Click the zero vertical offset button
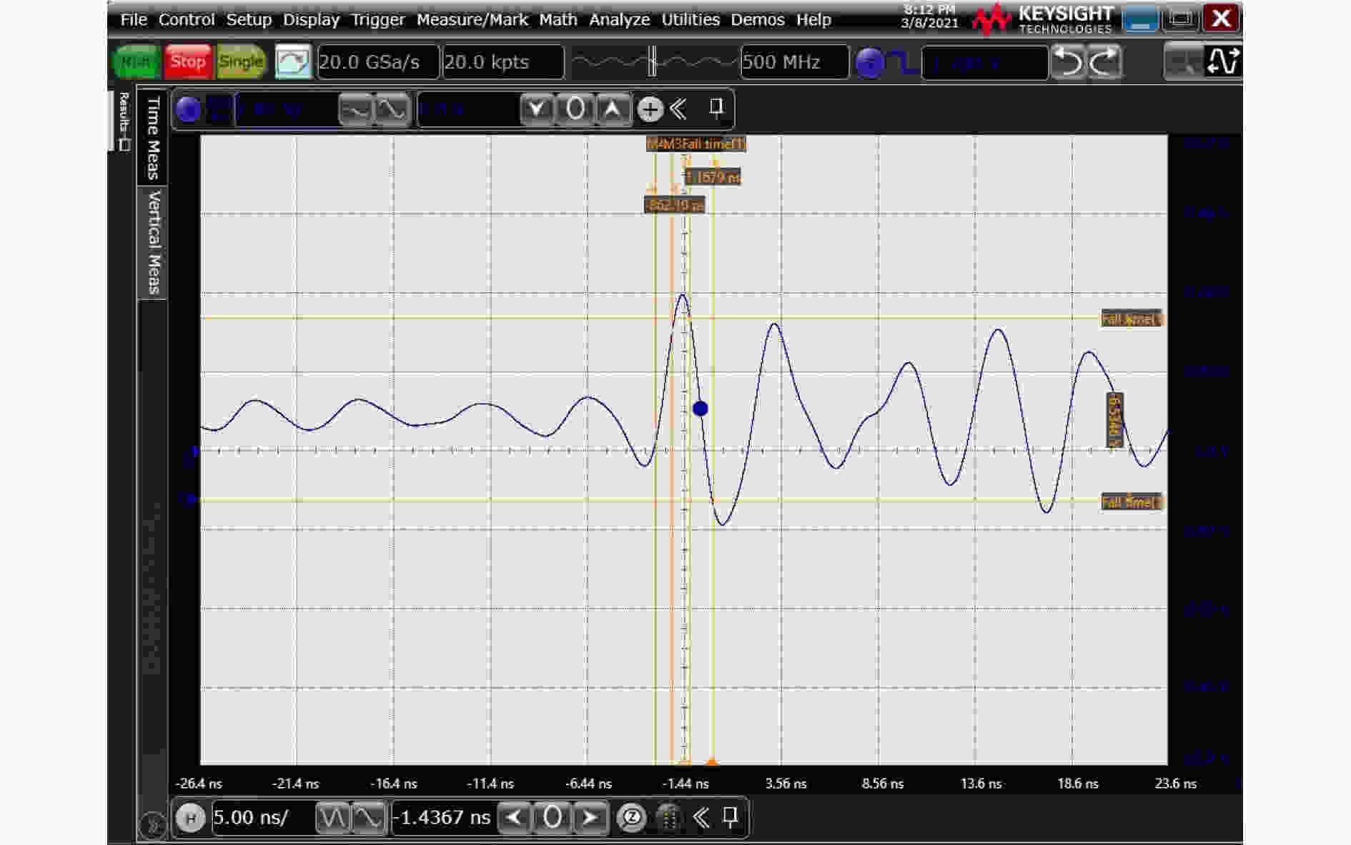1351x845 pixels. pyautogui.click(x=575, y=110)
